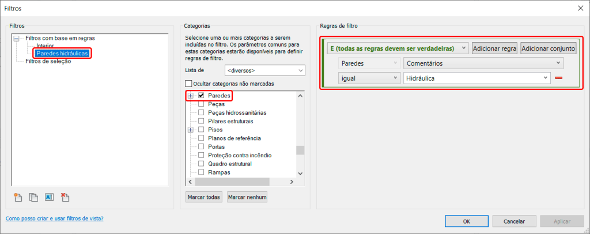Check the Portas category checkbox
The width and height of the screenshot is (590, 234).
(x=202, y=147)
